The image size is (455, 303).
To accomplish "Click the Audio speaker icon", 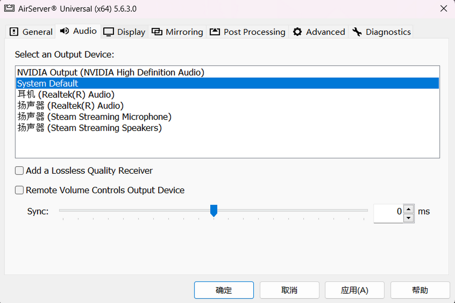I will [64, 31].
